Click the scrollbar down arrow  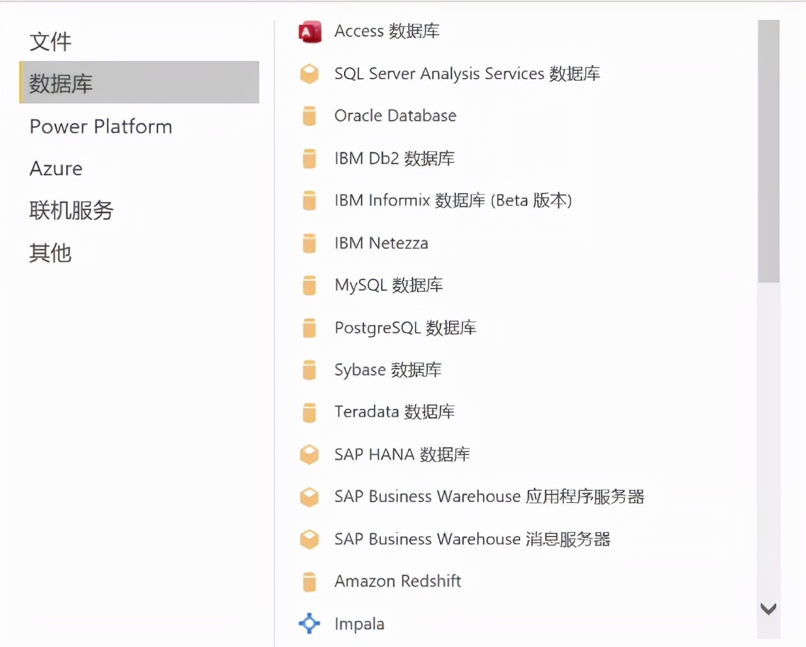coord(768,609)
